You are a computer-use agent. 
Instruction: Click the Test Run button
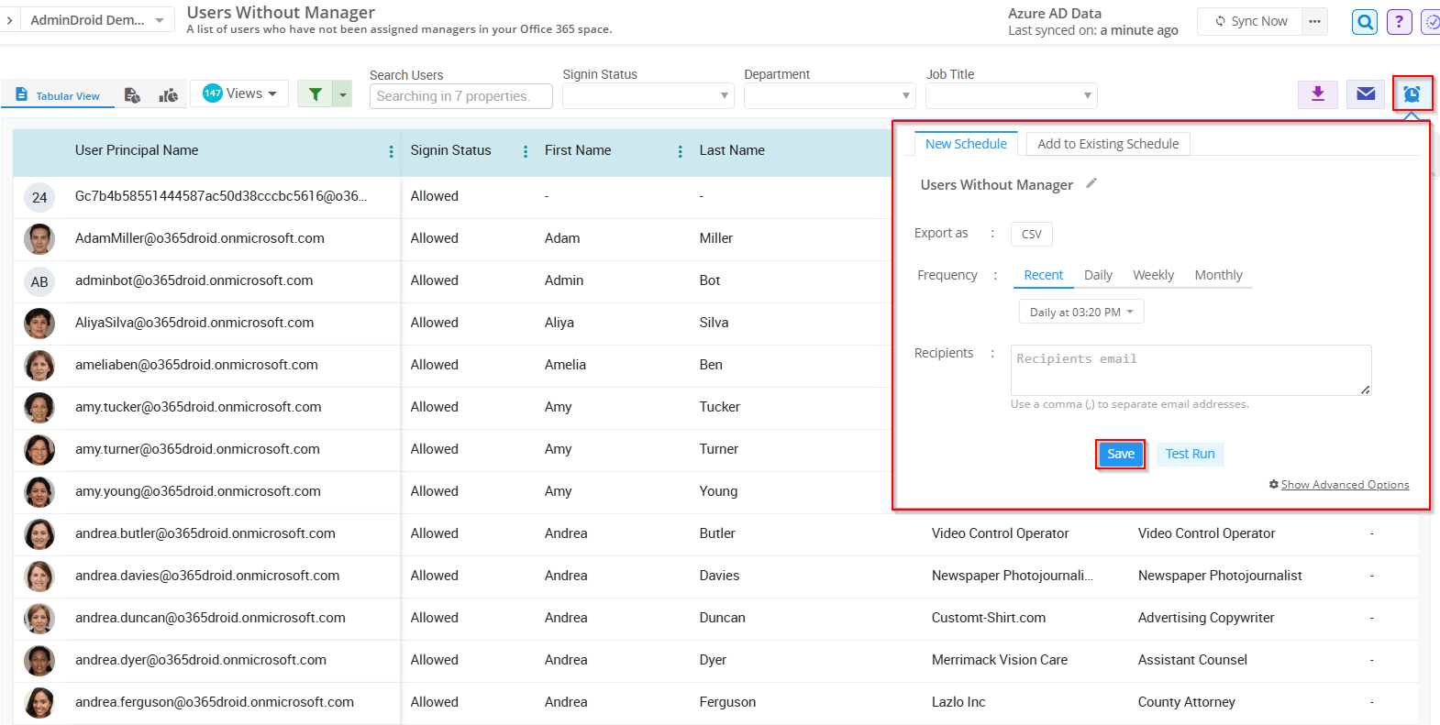point(1190,454)
